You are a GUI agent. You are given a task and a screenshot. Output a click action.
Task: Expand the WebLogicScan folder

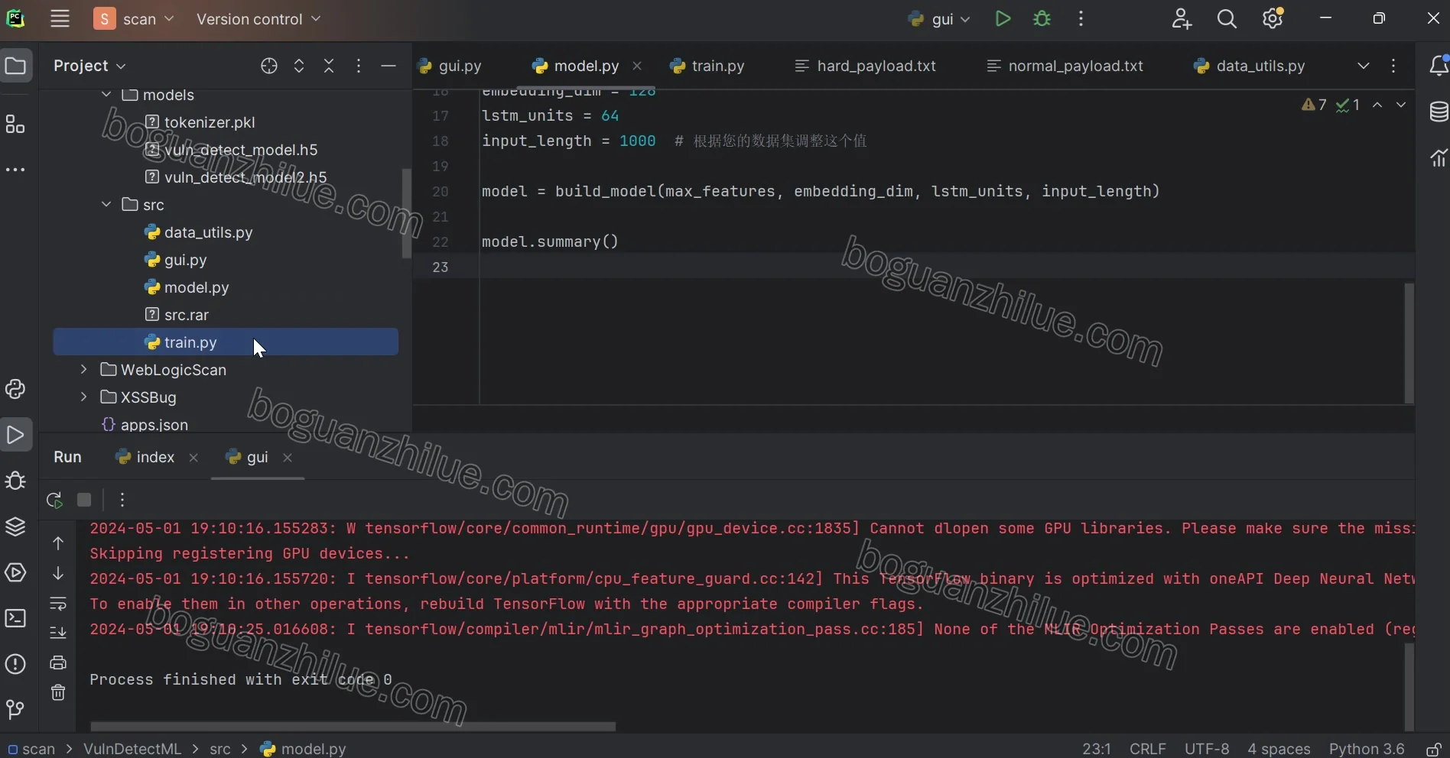(x=84, y=370)
